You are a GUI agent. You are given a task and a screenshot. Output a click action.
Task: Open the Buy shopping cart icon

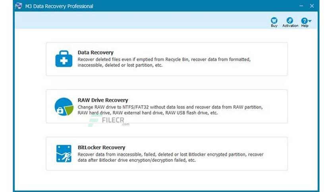pos(274,20)
